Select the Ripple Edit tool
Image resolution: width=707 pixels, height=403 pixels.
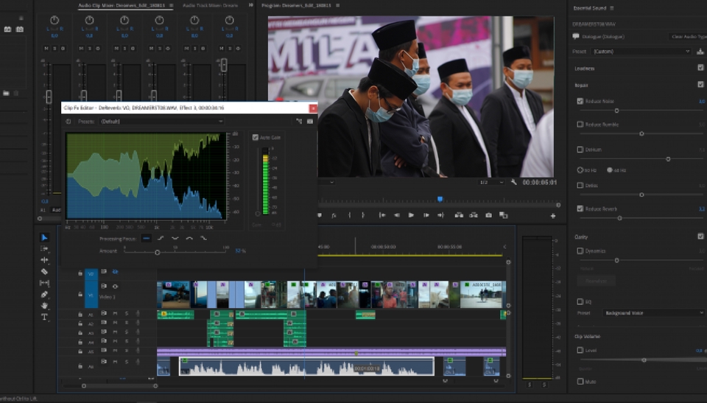(x=44, y=260)
